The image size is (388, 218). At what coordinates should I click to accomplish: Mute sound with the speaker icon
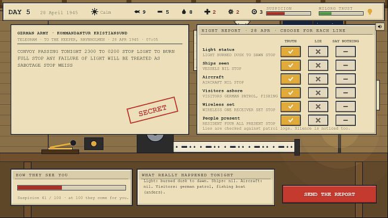[x=380, y=26]
